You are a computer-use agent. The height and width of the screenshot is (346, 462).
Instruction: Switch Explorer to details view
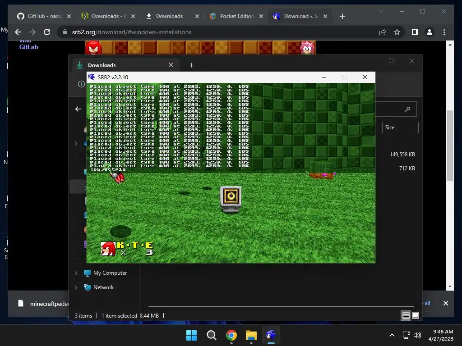tap(406, 316)
